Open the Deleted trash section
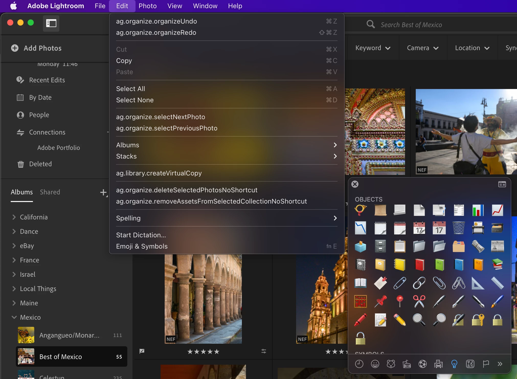 click(40, 164)
